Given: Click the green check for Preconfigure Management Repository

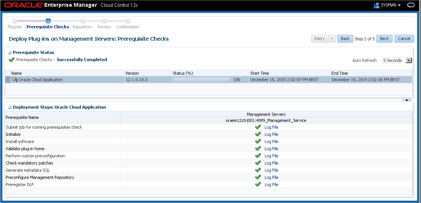Looking at the screenshot, I should point(258,177).
